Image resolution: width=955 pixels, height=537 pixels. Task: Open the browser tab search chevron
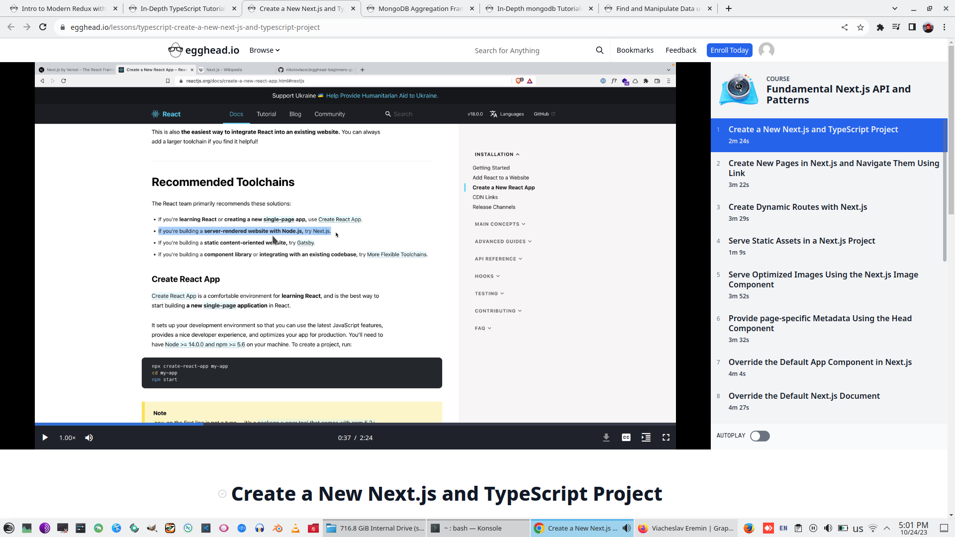(x=895, y=8)
